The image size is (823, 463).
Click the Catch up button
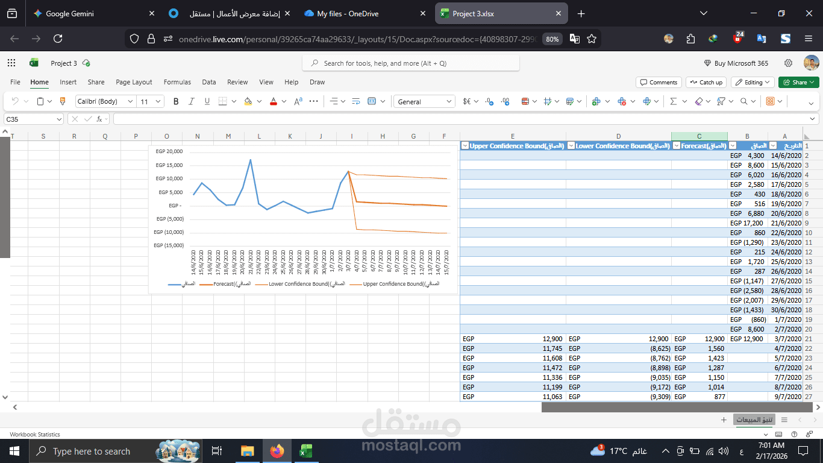pos(706,82)
